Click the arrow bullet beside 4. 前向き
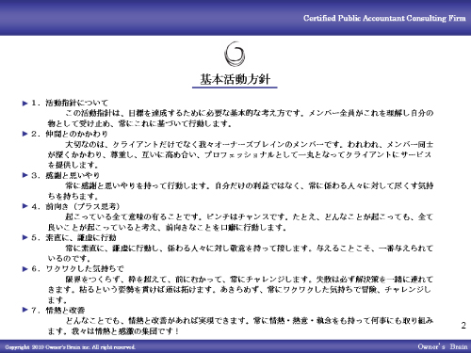This screenshot has height=353, width=471. (25, 206)
